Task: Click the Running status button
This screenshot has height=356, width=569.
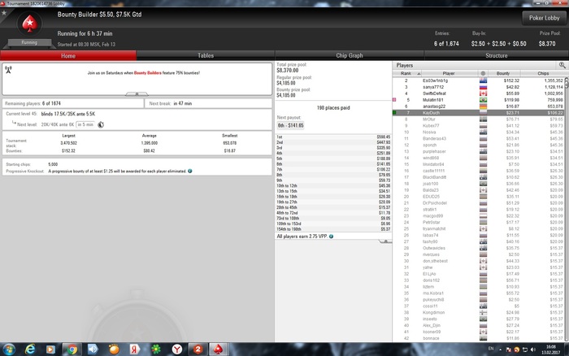Action: [29, 42]
